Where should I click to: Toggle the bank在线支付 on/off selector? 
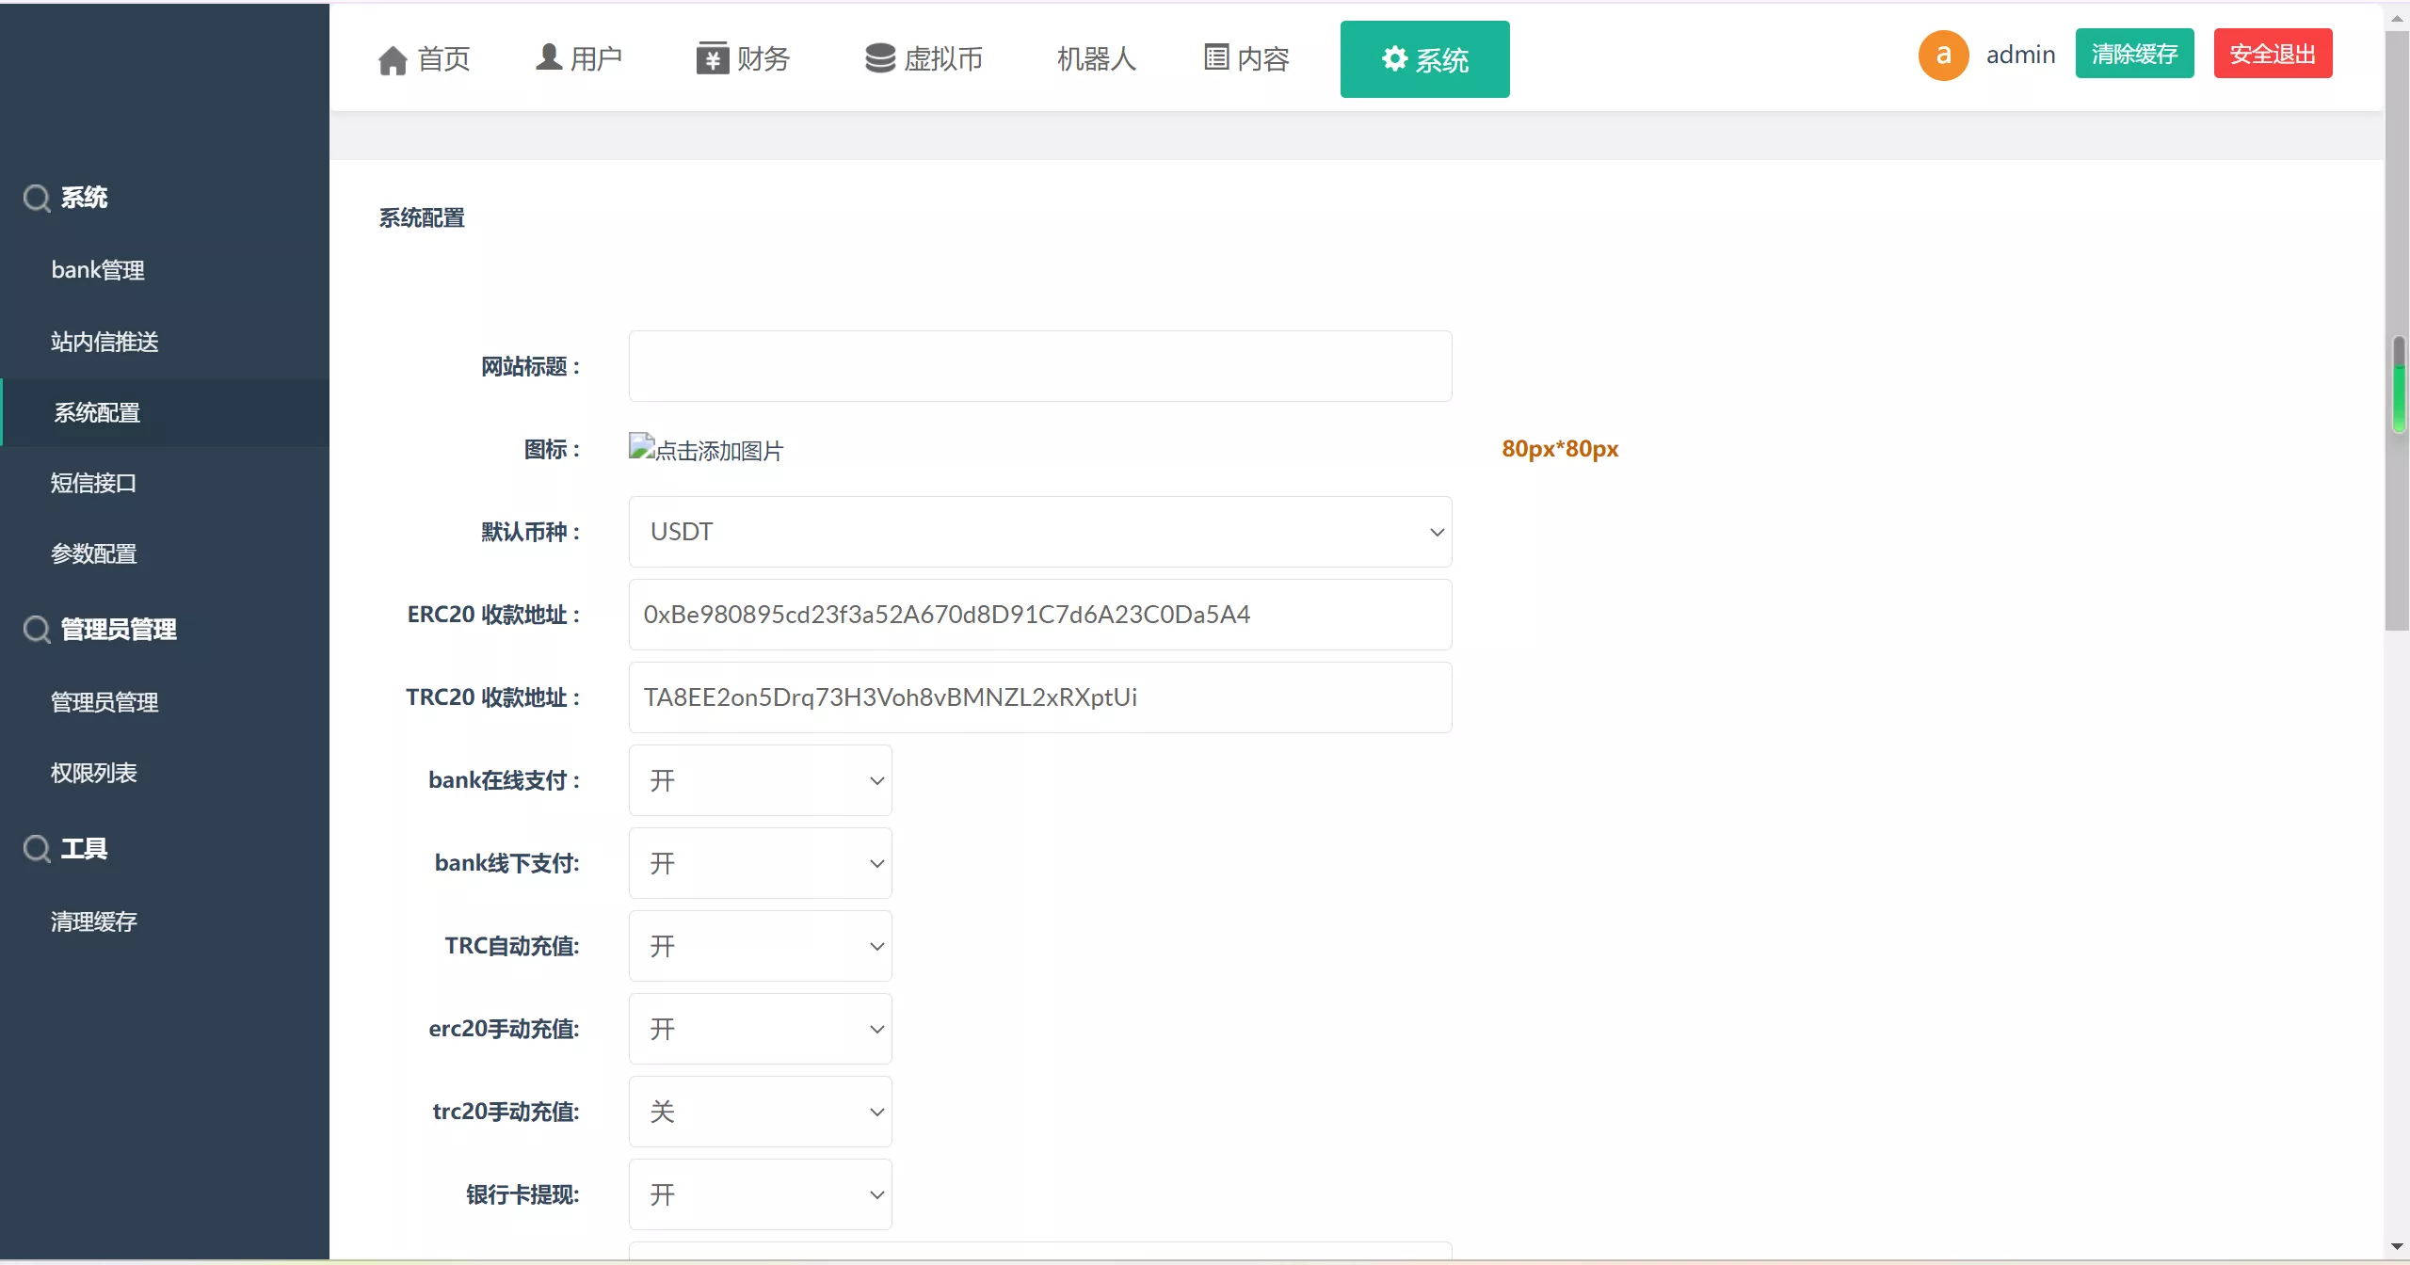[x=760, y=780]
